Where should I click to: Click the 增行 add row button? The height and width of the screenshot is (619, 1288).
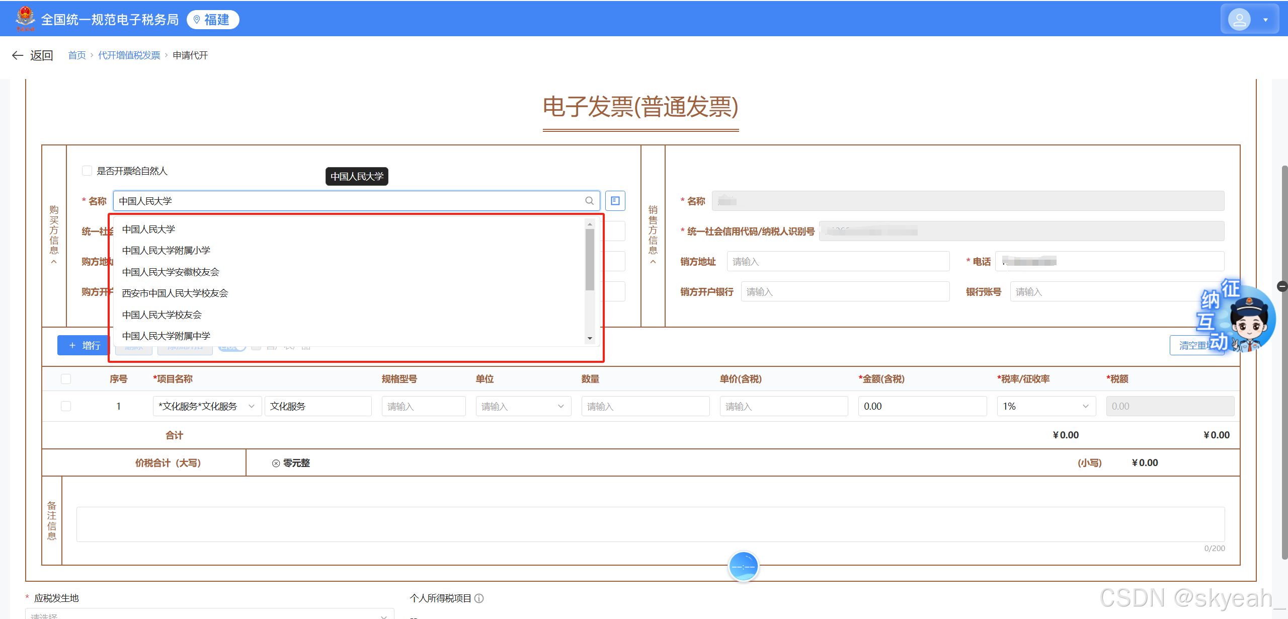[84, 345]
